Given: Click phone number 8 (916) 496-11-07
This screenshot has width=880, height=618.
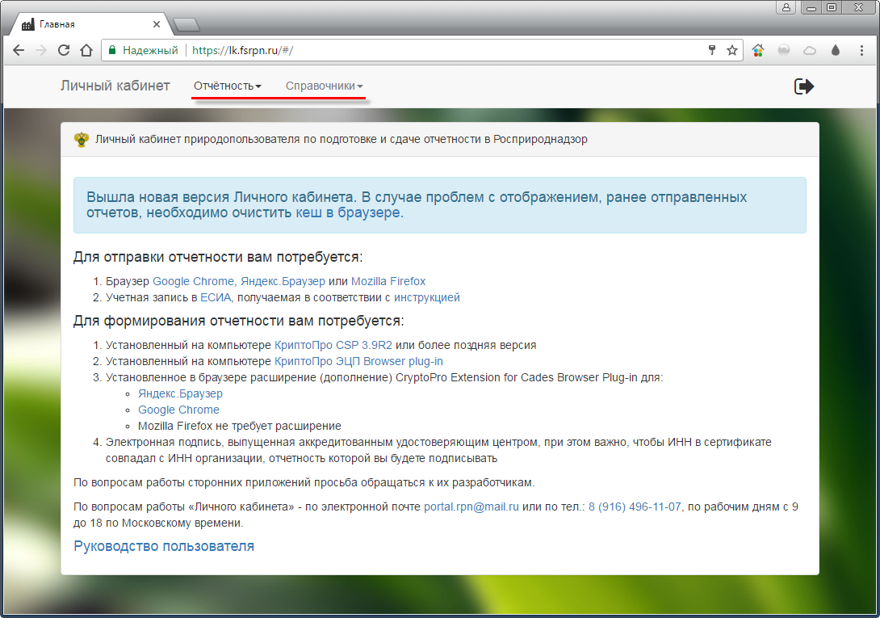Looking at the screenshot, I should pos(635,507).
